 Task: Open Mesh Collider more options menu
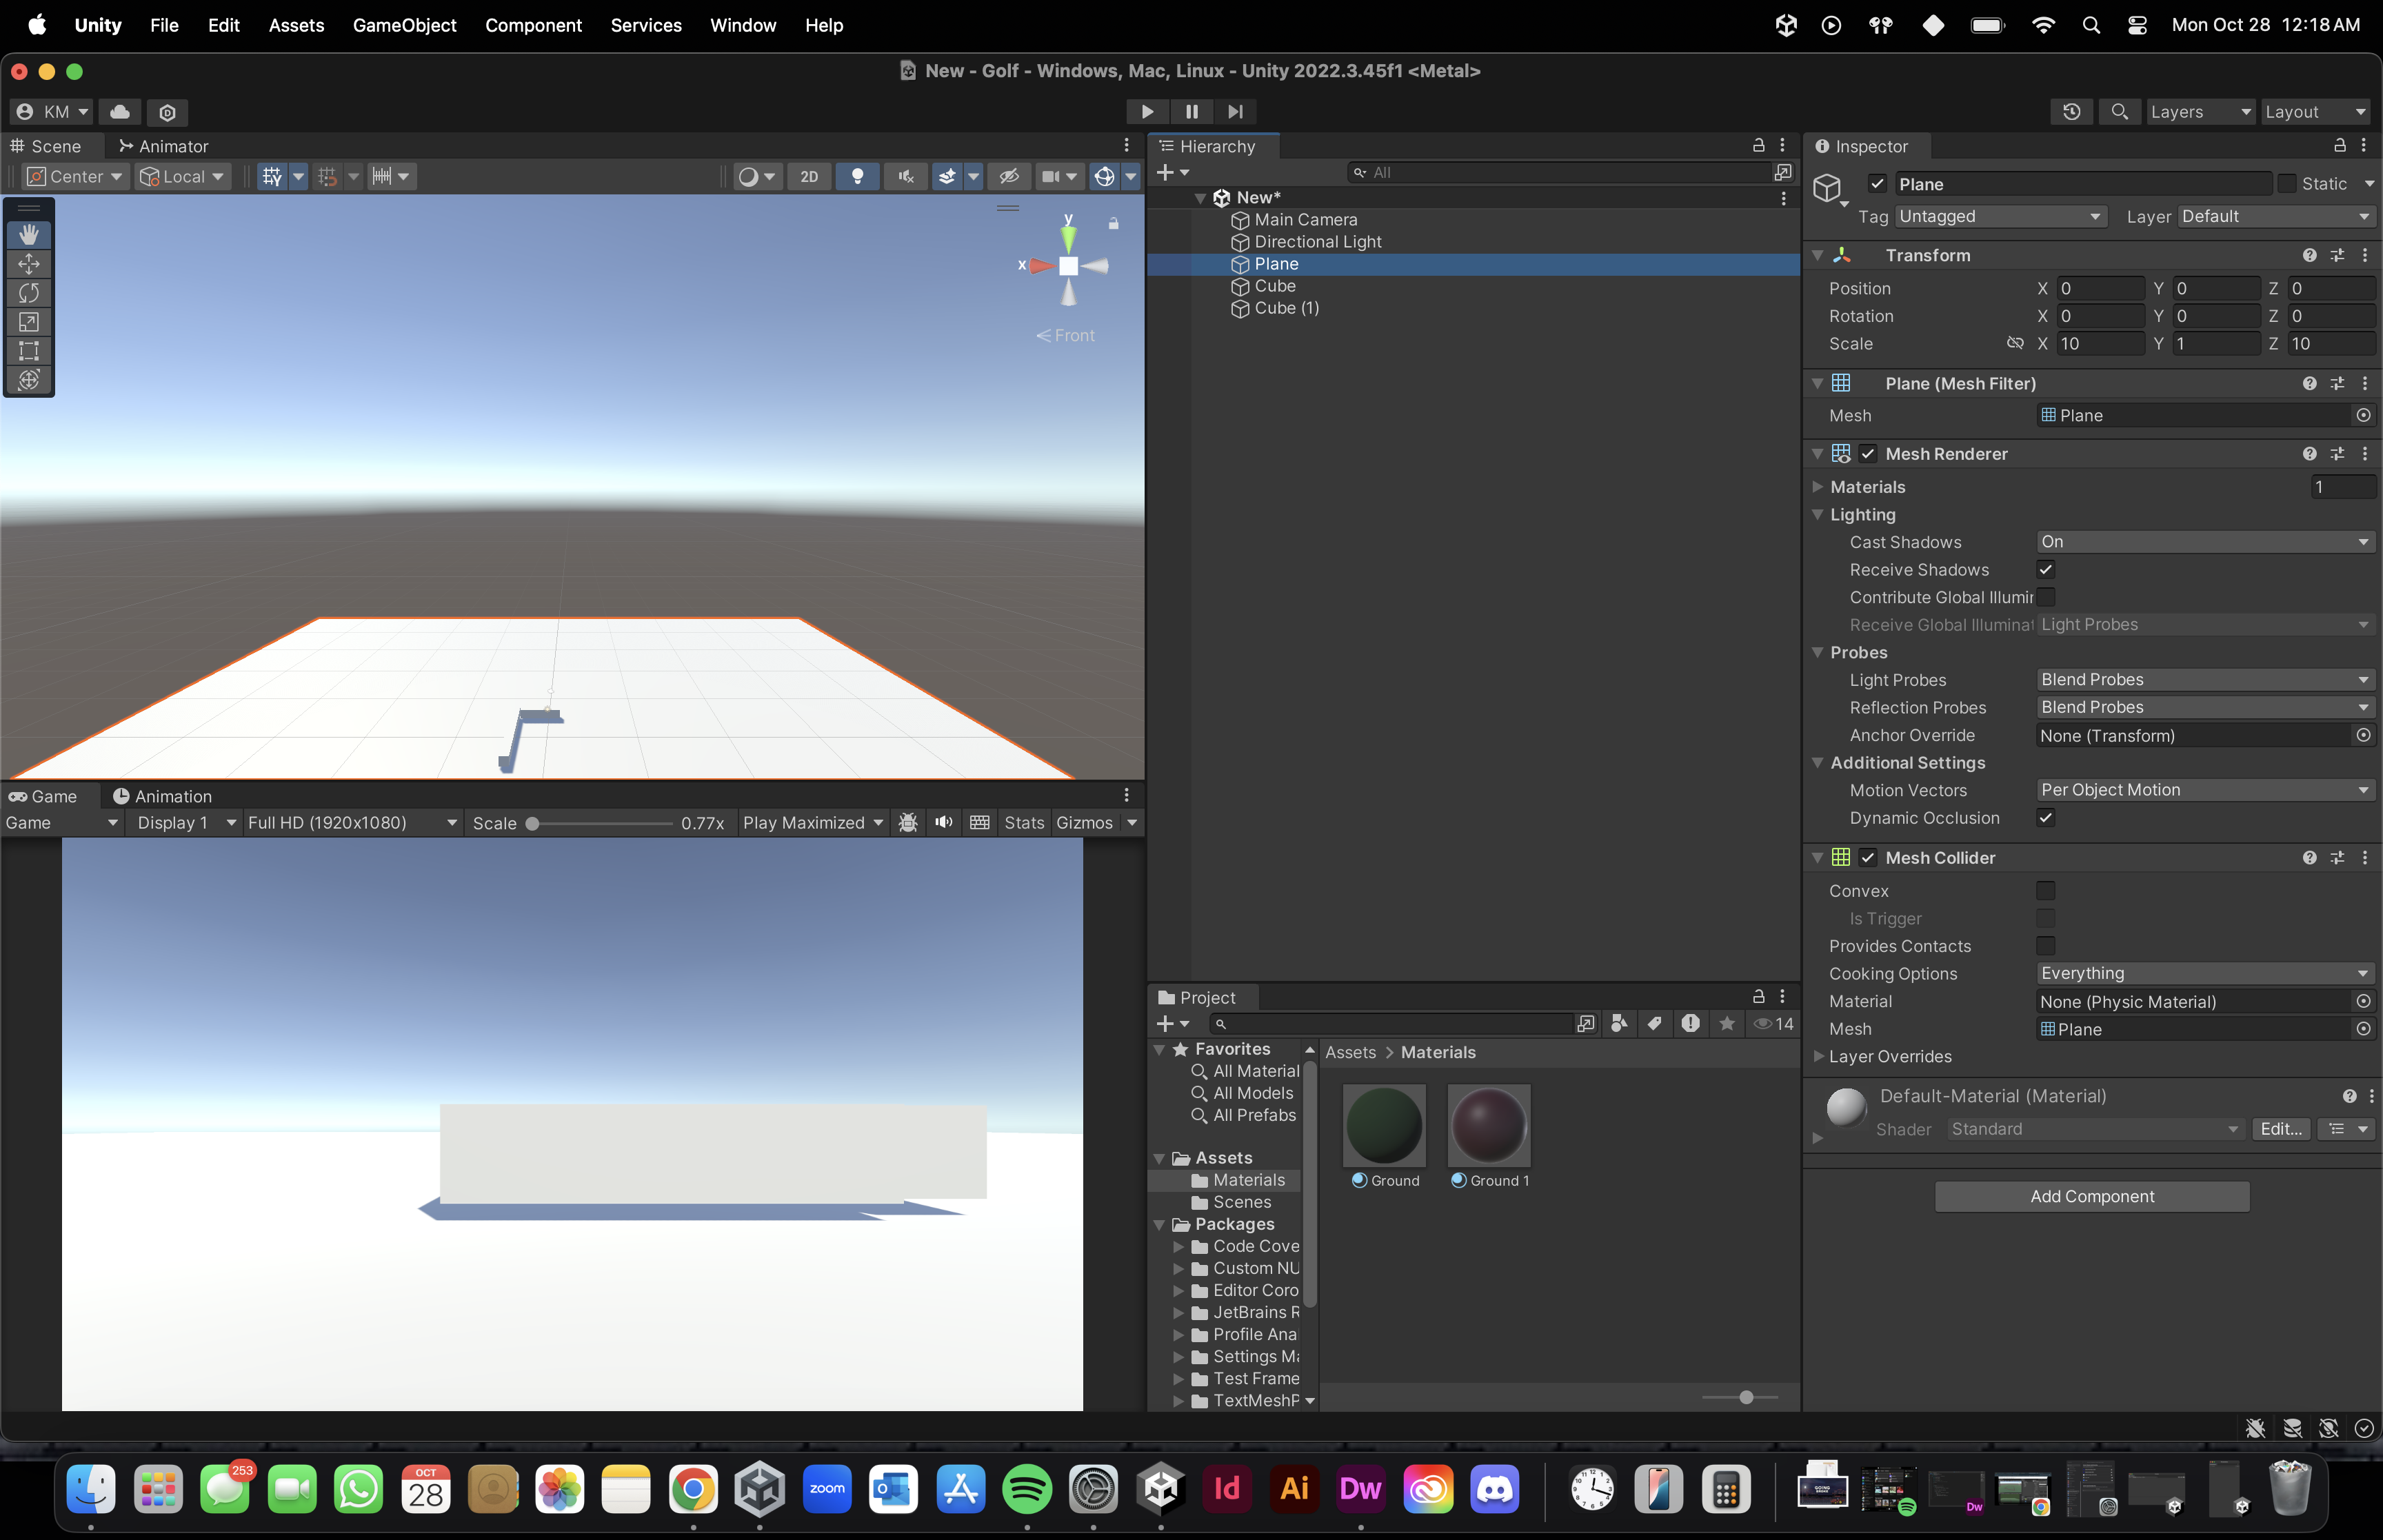(2365, 857)
